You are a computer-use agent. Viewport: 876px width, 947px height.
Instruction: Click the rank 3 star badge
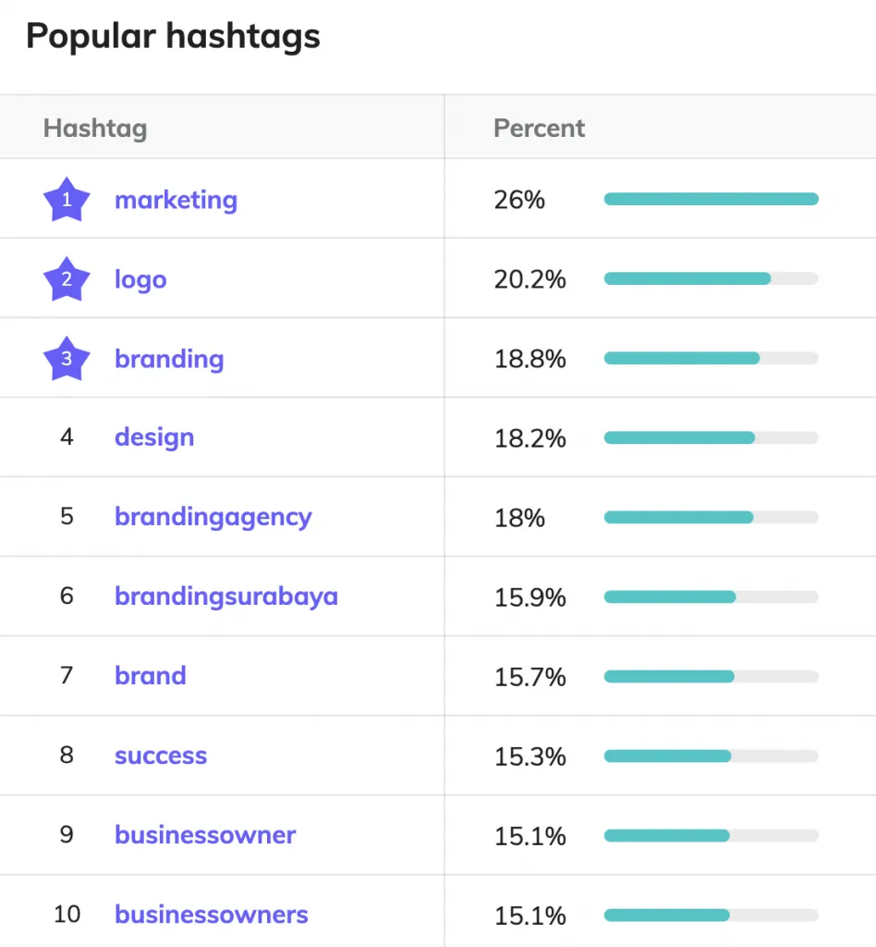pyautogui.click(x=67, y=359)
